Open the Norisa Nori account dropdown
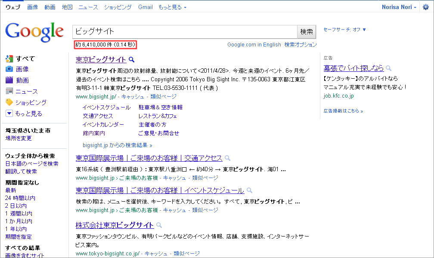The width and height of the screenshot is (434, 258). pyautogui.click(x=399, y=7)
